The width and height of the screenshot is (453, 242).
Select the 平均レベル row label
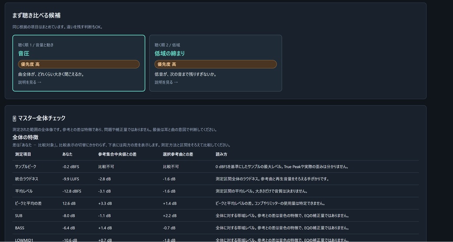24,191
